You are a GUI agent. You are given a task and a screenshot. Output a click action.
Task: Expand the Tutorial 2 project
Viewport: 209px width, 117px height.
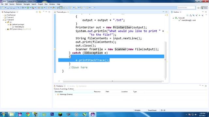point(3,18)
